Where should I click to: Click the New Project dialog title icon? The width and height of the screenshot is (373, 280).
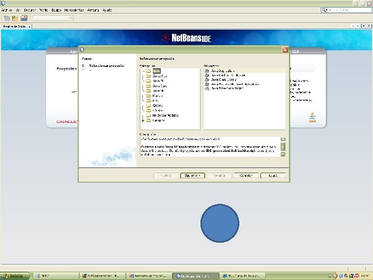tap(82, 50)
